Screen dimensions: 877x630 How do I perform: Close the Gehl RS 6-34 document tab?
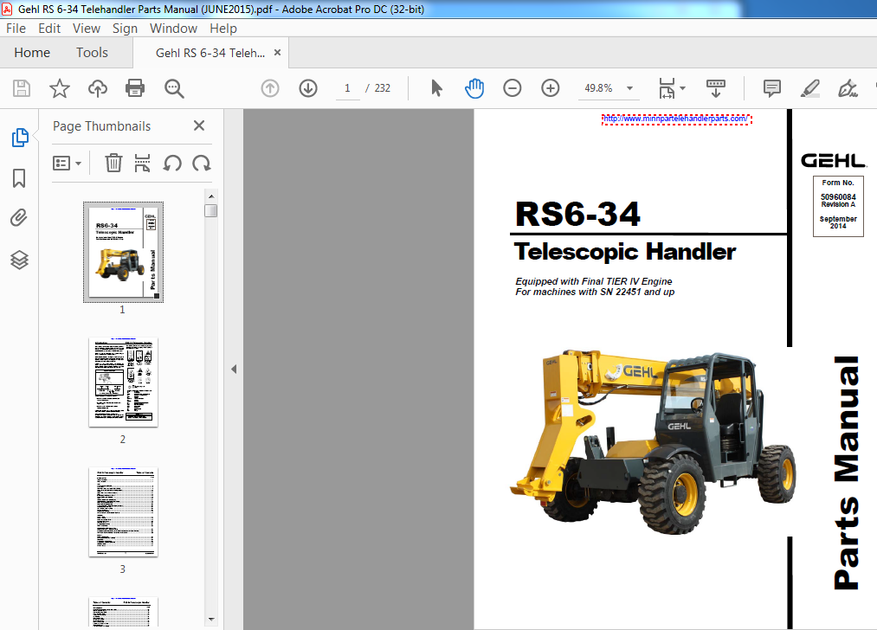point(277,53)
